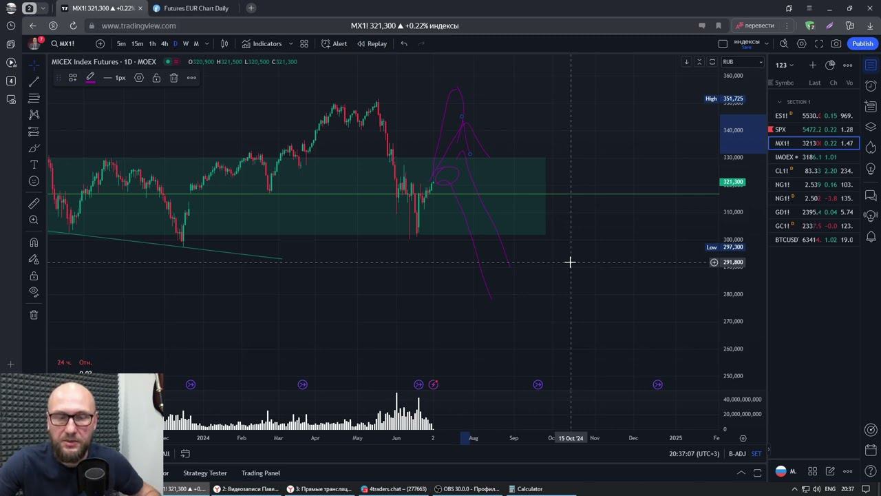The width and height of the screenshot is (881, 496).
Task: Toggle stay in drawing mode
Action: pyautogui.click(x=34, y=260)
